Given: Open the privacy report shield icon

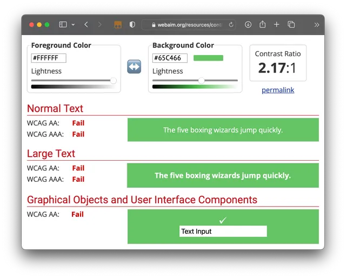Looking at the screenshot, I should tap(132, 24).
